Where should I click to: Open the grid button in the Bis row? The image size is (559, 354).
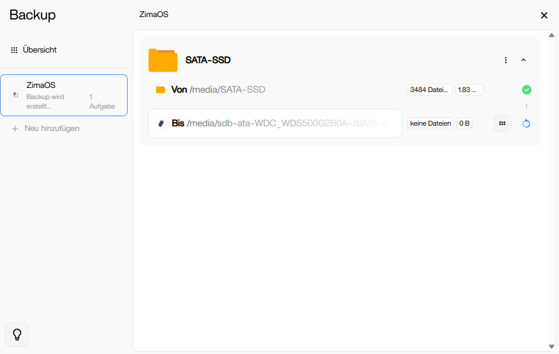tap(502, 123)
